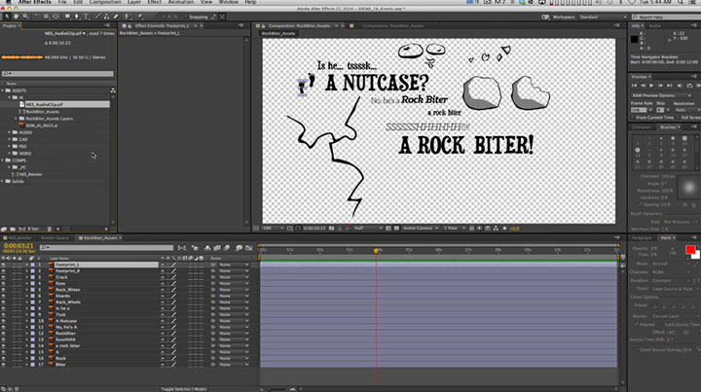Open the Parent dropdown for the Shards layer
Screen dimensions: 701x392
coord(234,296)
